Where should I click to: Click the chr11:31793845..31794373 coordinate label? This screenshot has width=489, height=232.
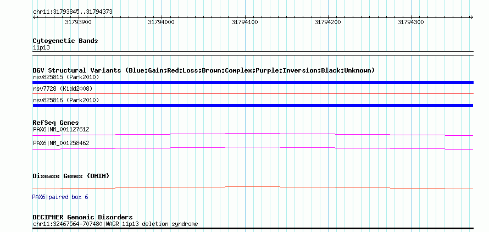point(73,12)
